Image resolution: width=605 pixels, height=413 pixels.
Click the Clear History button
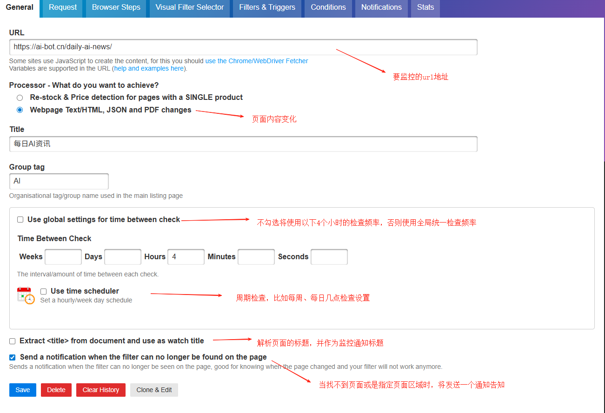pos(100,390)
